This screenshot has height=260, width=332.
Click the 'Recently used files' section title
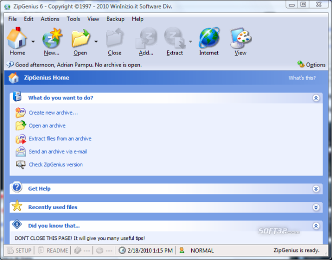tap(53, 207)
